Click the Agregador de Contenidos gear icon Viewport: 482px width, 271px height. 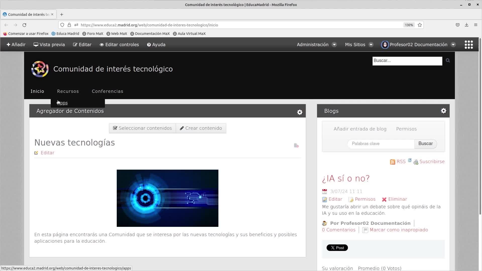(299, 112)
